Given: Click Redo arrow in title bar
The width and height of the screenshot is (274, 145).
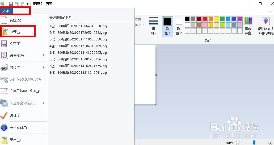Looking at the screenshot, I should click(x=22, y=4).
